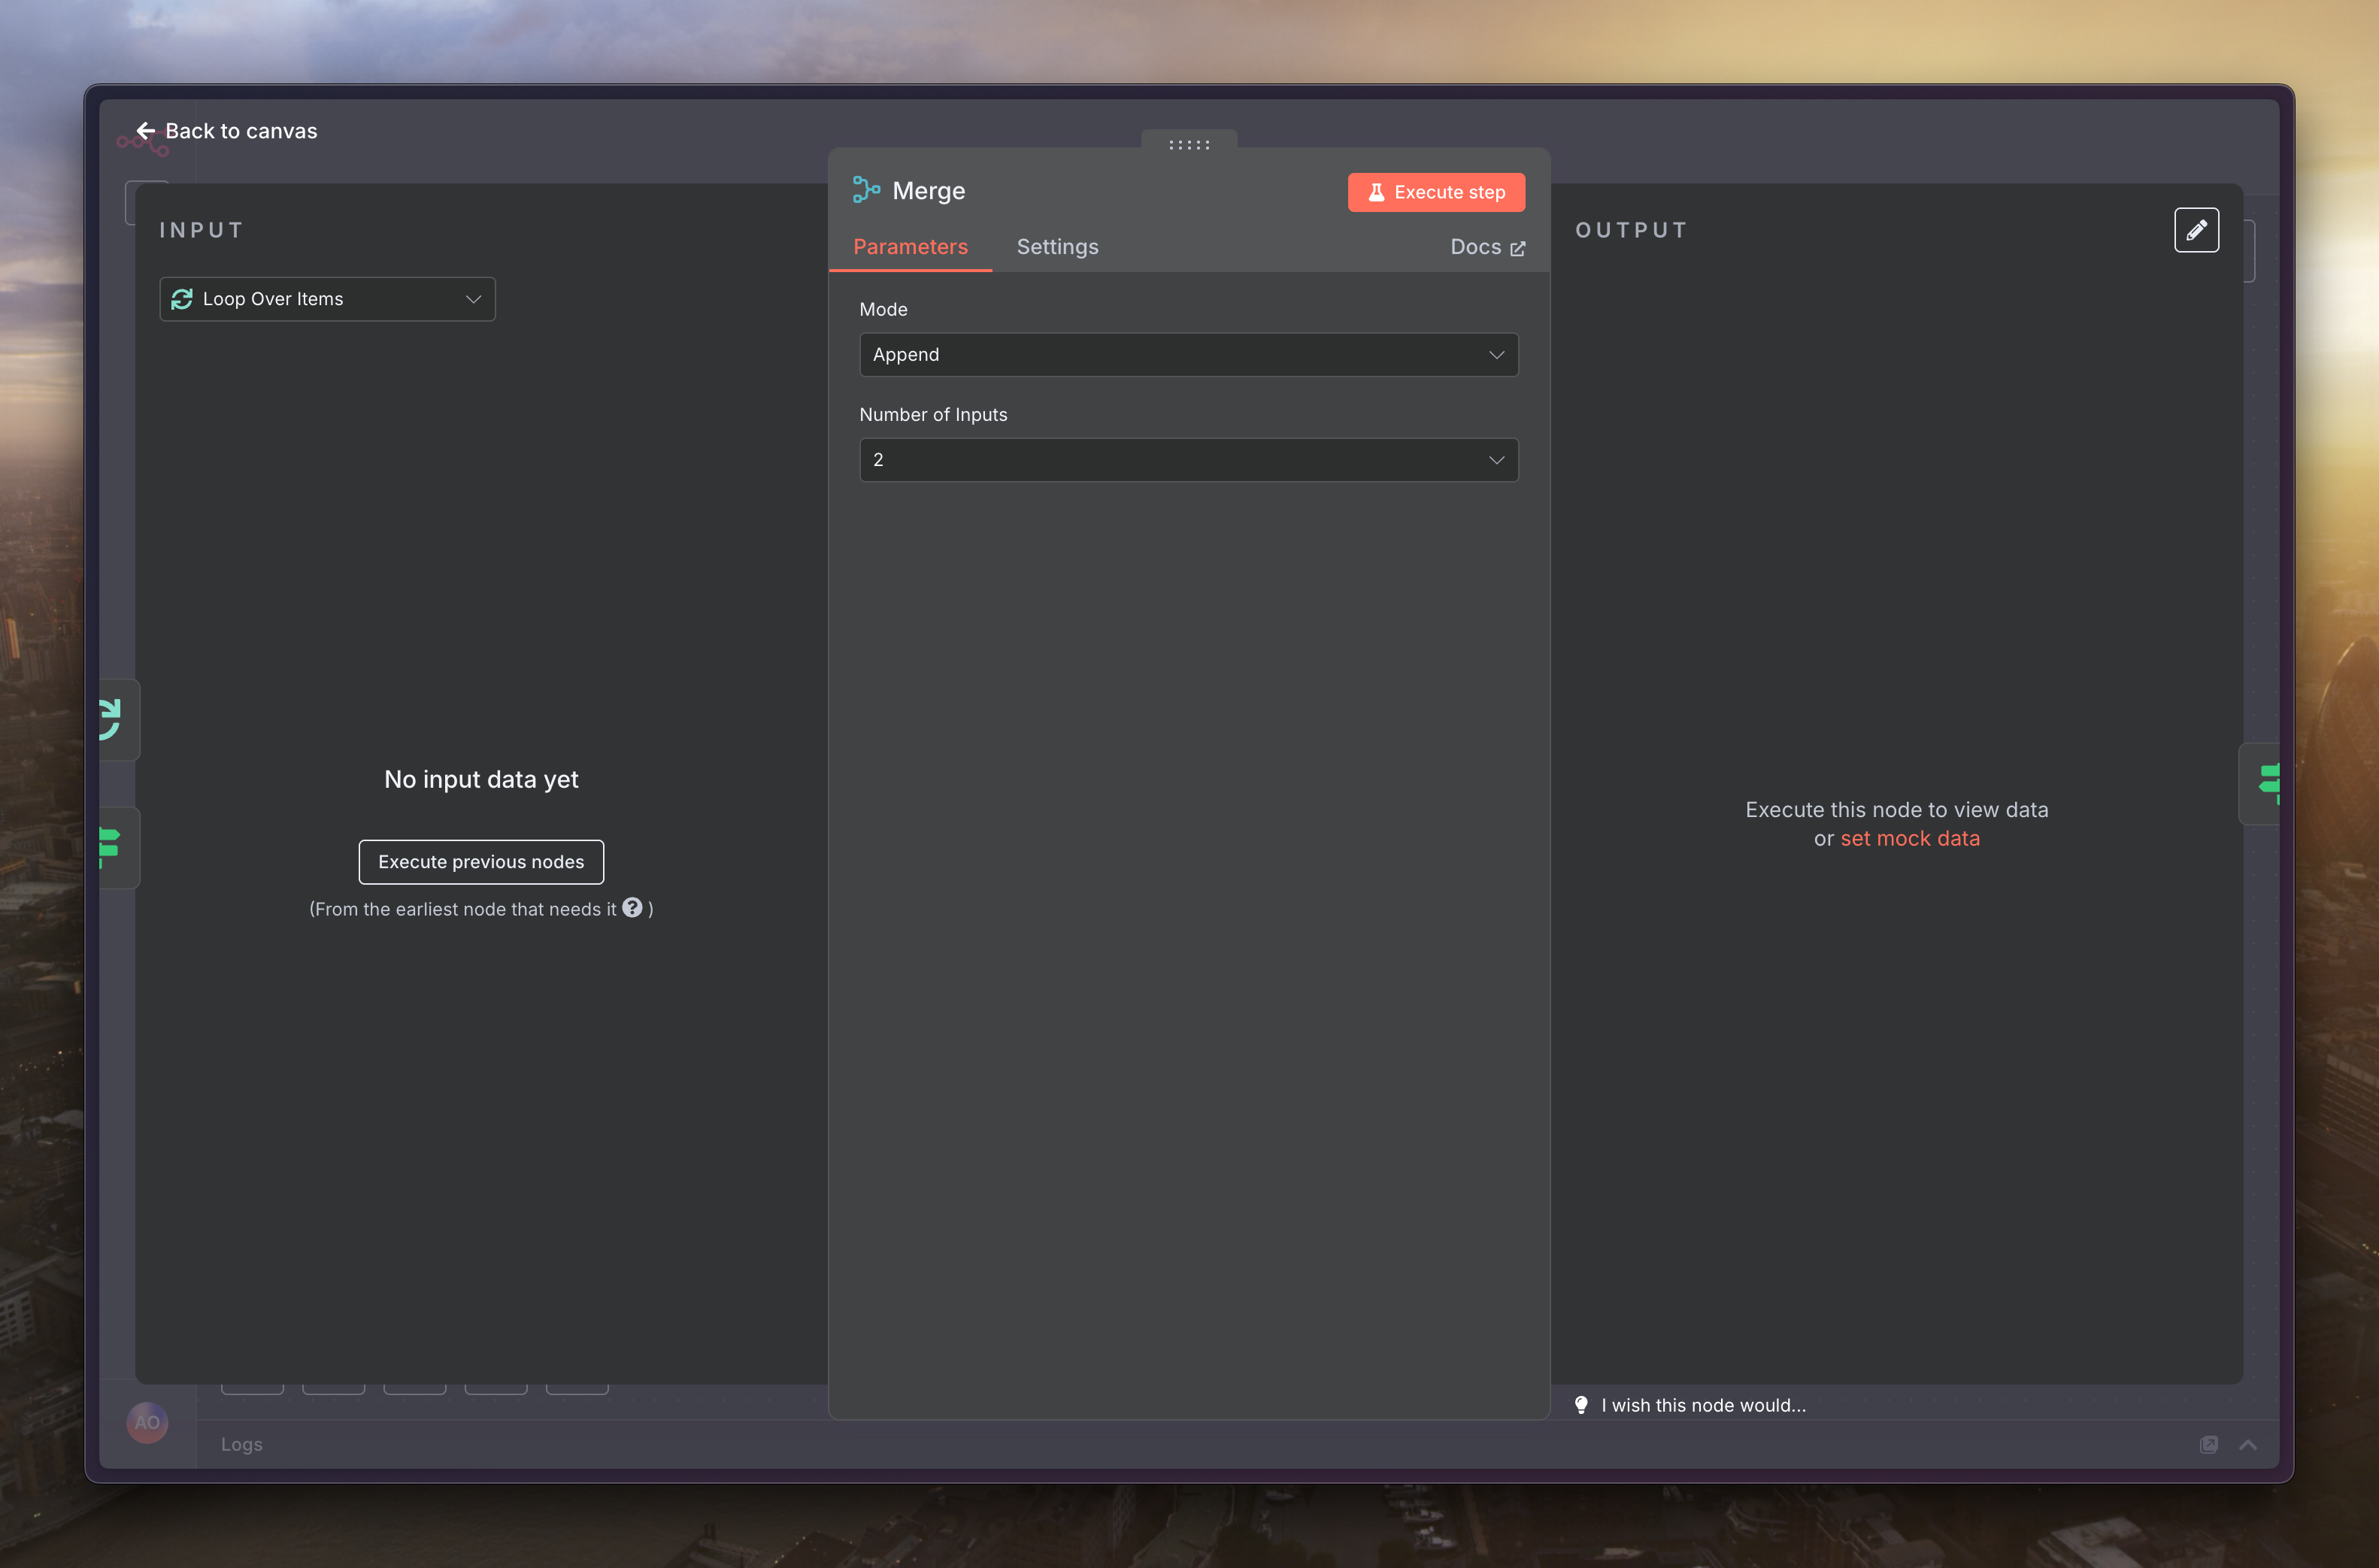This screenshot has height=1568, width=2379.
Task: Click Execute previous nodes button
Action: coord(481,862)
